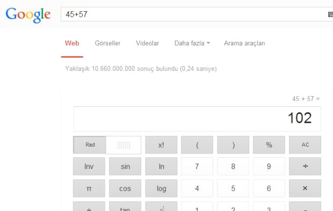Image resolution: width=333 pixels, height=211 pixels.
Task: Click the factorial x! key
Action: pyautogui.click(x=161, y=145)
